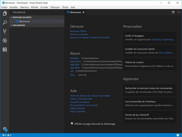Viewport: 182px width, 137px height.
Task: Click the Vim keyboard shortcuts link
Action: 161,53
